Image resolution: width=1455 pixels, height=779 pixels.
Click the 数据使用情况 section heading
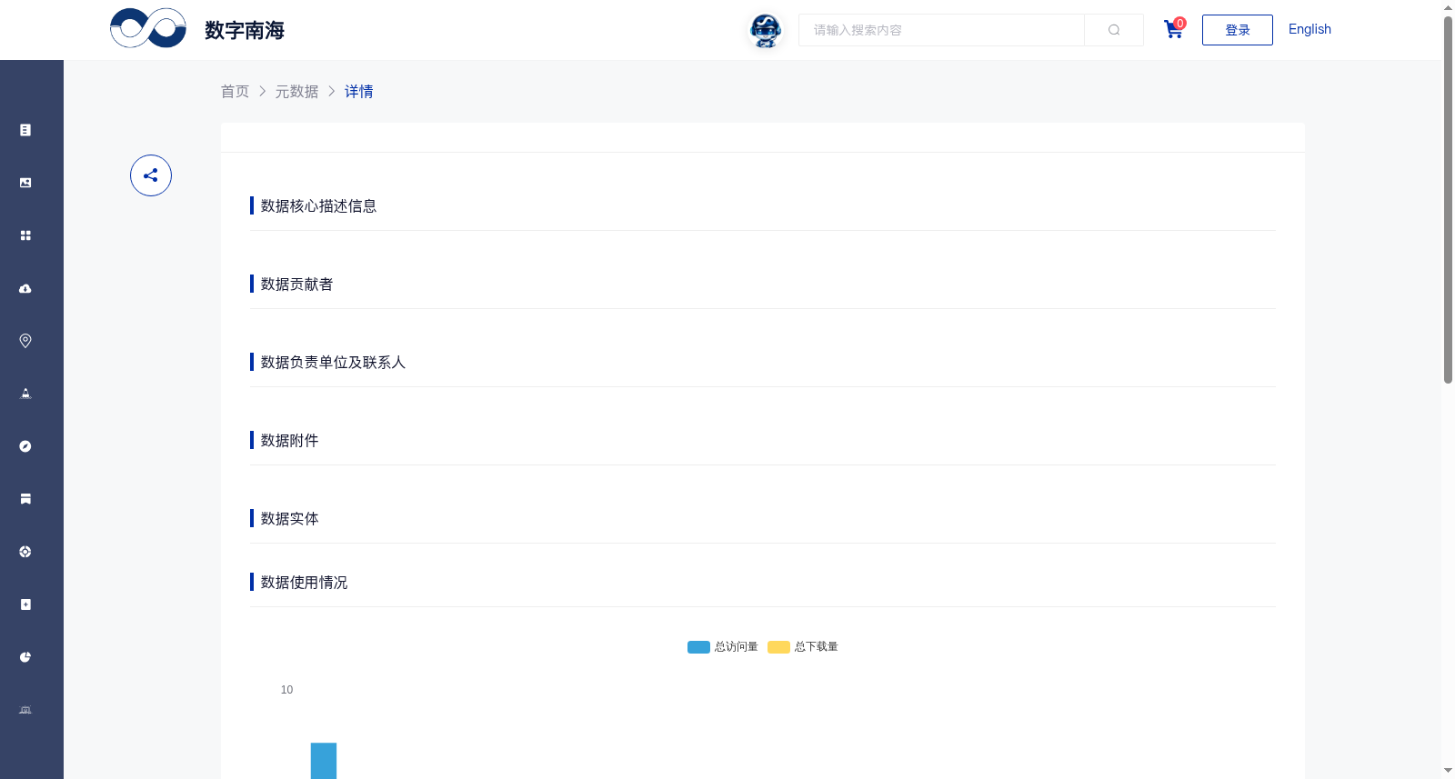coord(304,582)
